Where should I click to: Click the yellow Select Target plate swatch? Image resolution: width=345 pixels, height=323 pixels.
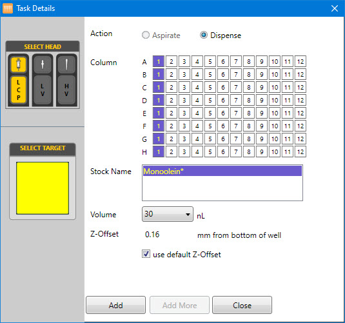click(43, 188)
